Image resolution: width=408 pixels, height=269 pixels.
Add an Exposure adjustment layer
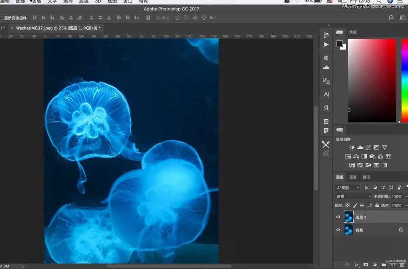pyautogui.click(x=376, y=147)
